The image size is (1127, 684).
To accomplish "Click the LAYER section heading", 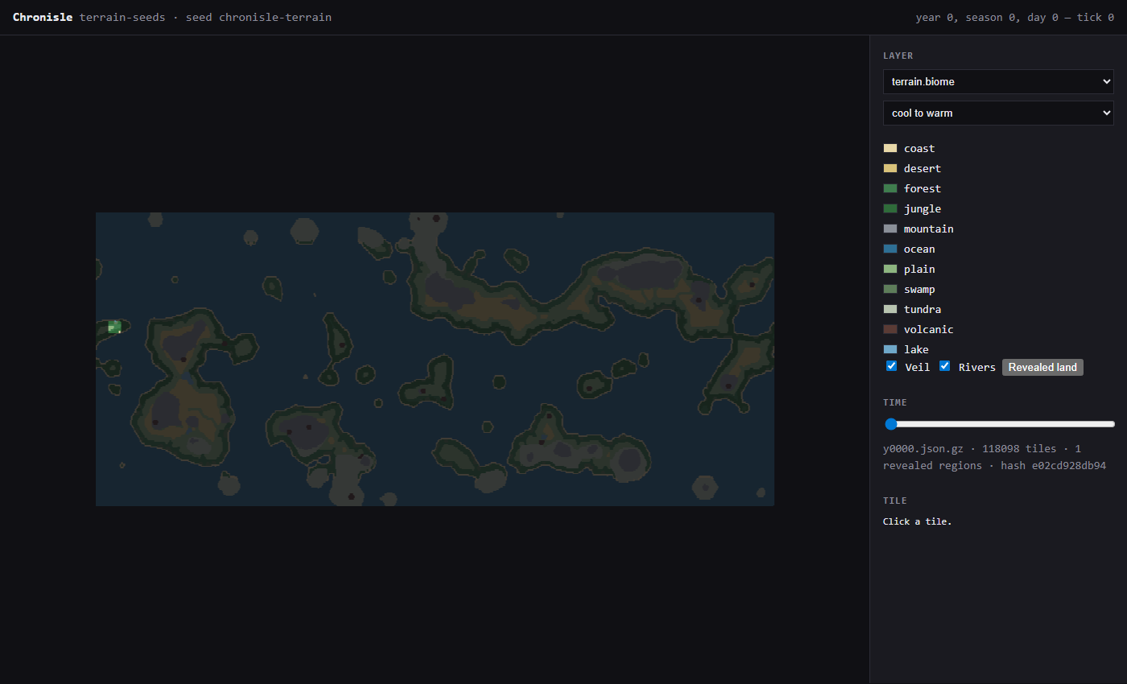I will tap(898, 56).
